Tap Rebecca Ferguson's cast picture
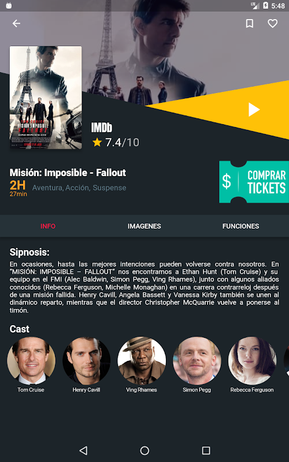 252,360
